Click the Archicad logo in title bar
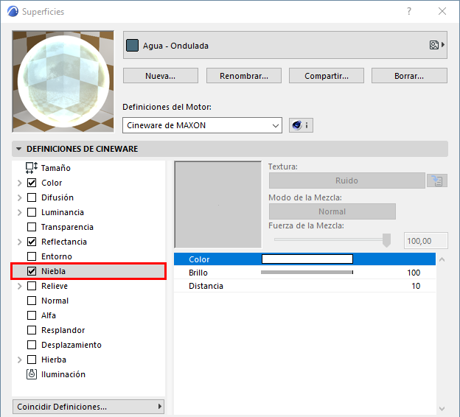The width and height of the screenshot is (460, 417). click(13, 12)
